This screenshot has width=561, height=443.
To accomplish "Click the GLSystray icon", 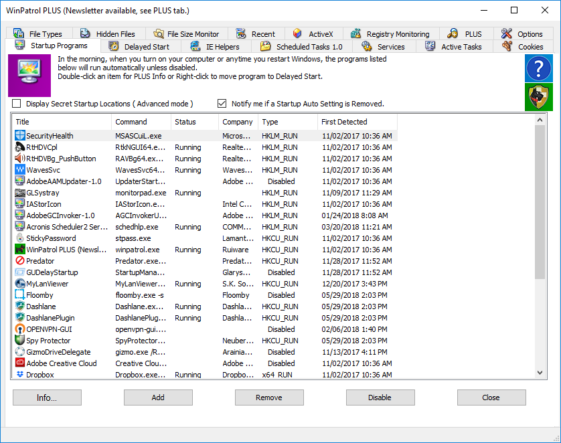I will 20,192.
